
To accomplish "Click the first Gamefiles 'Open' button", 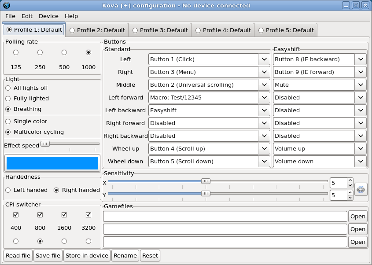I will pos(357,216).
